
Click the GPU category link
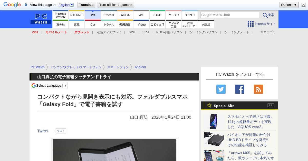tap(132, 32)
